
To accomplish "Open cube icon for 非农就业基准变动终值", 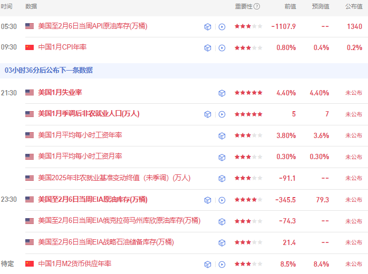I will [222, 179].
